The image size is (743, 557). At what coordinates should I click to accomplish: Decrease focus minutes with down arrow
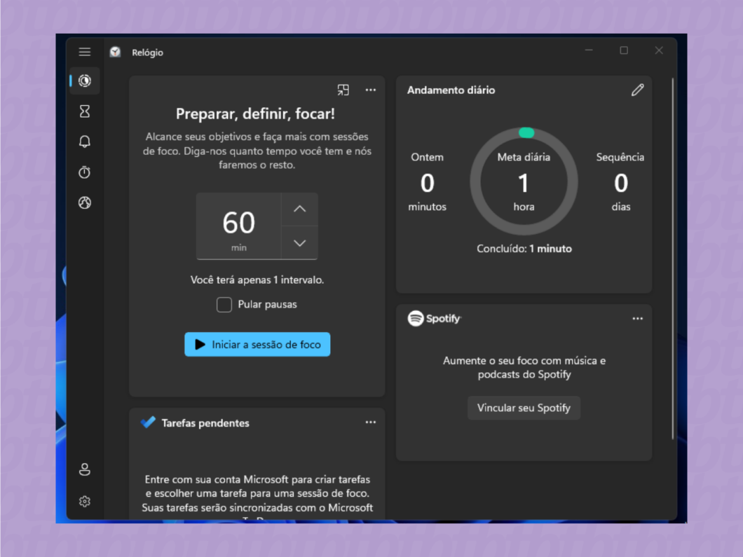point(299,242)
